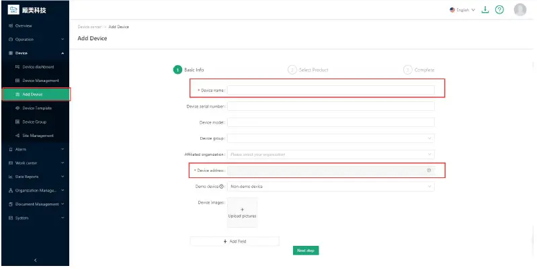
Task: Click the Site Management icon
Action: (x=17, y=136)
